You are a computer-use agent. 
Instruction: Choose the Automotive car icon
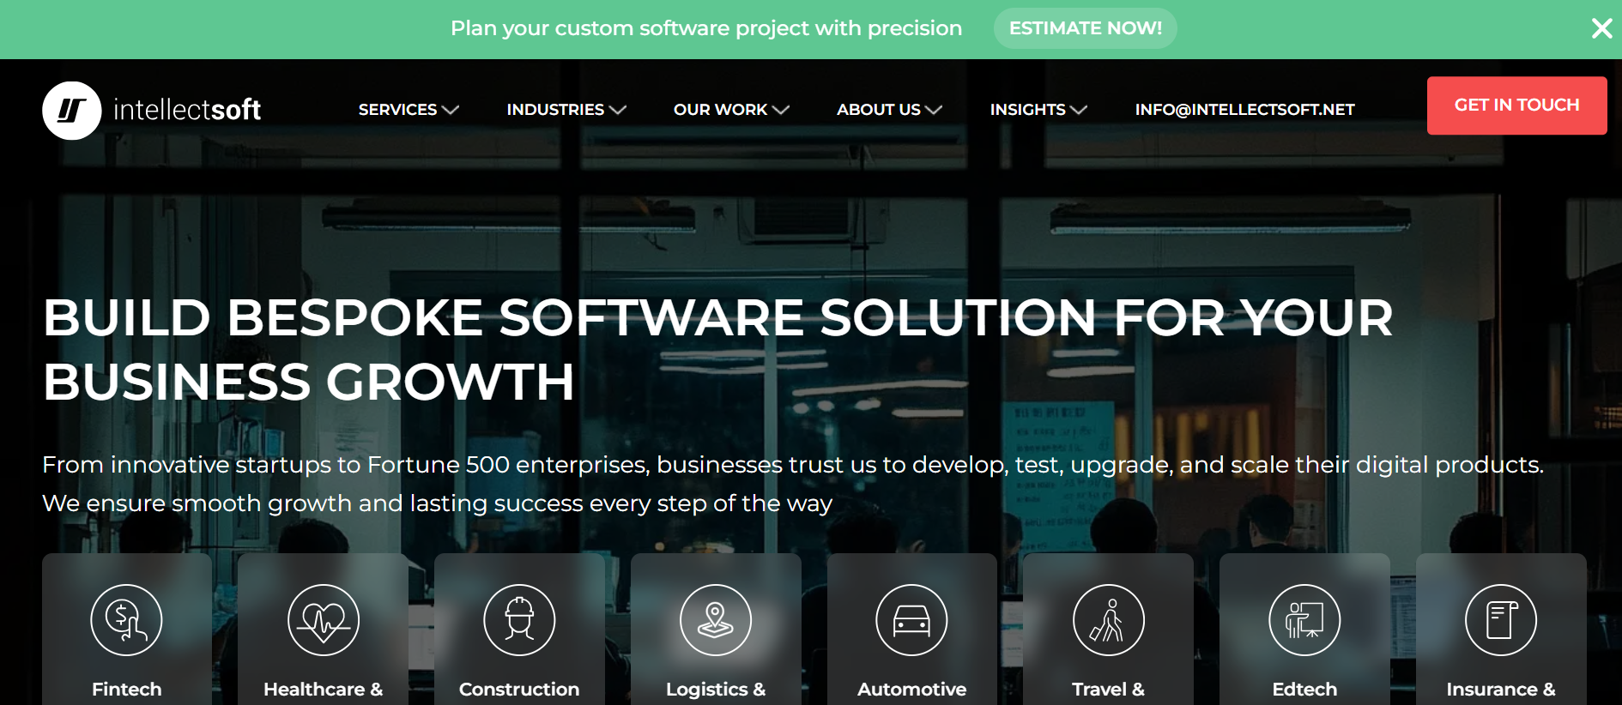click(911, 620)
